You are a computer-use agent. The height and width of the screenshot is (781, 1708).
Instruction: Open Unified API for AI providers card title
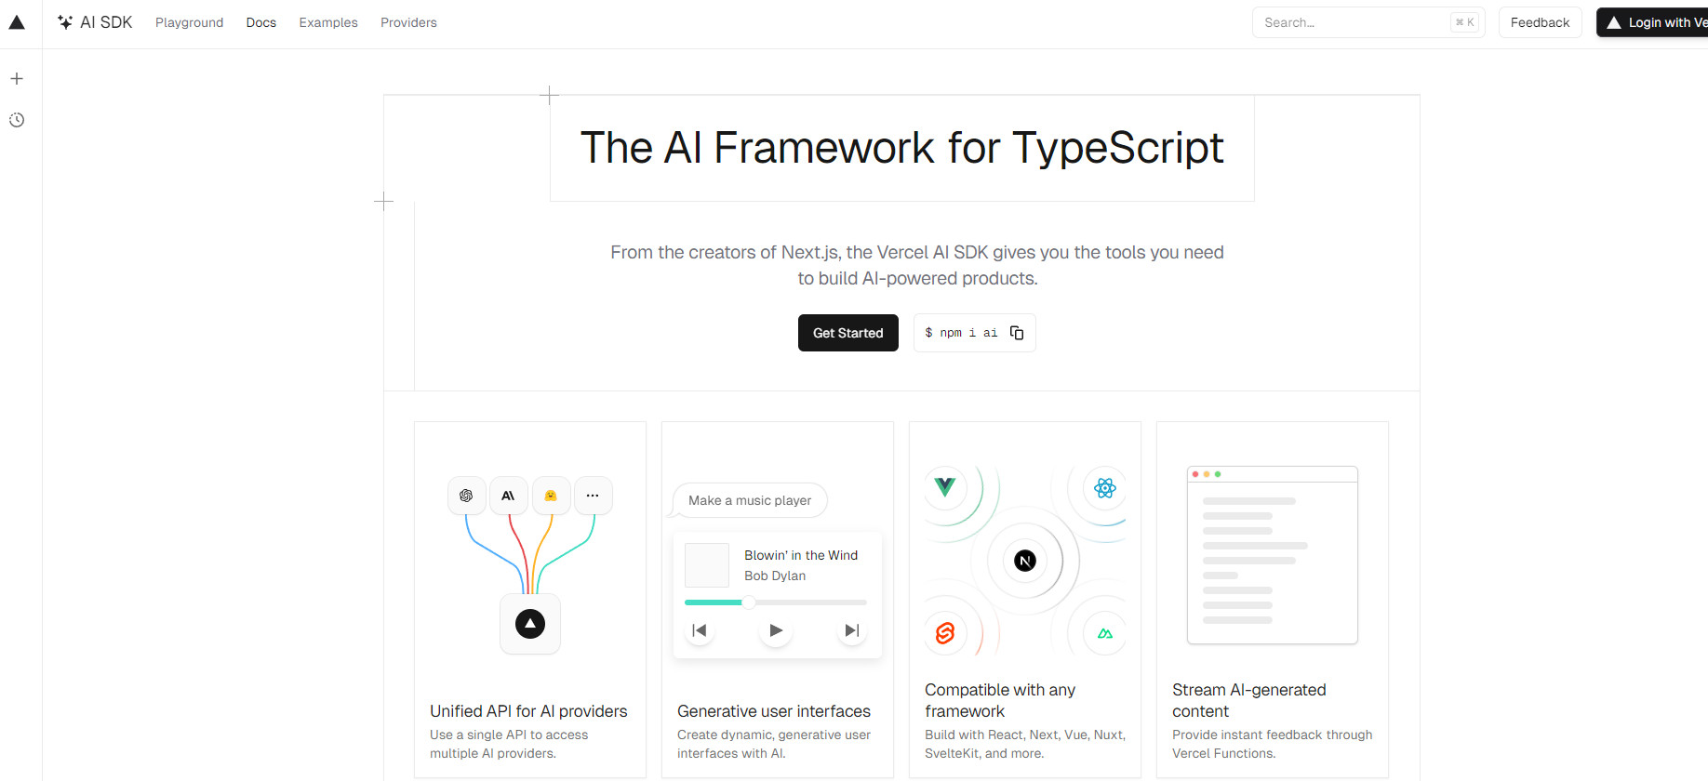coord(528,711)
